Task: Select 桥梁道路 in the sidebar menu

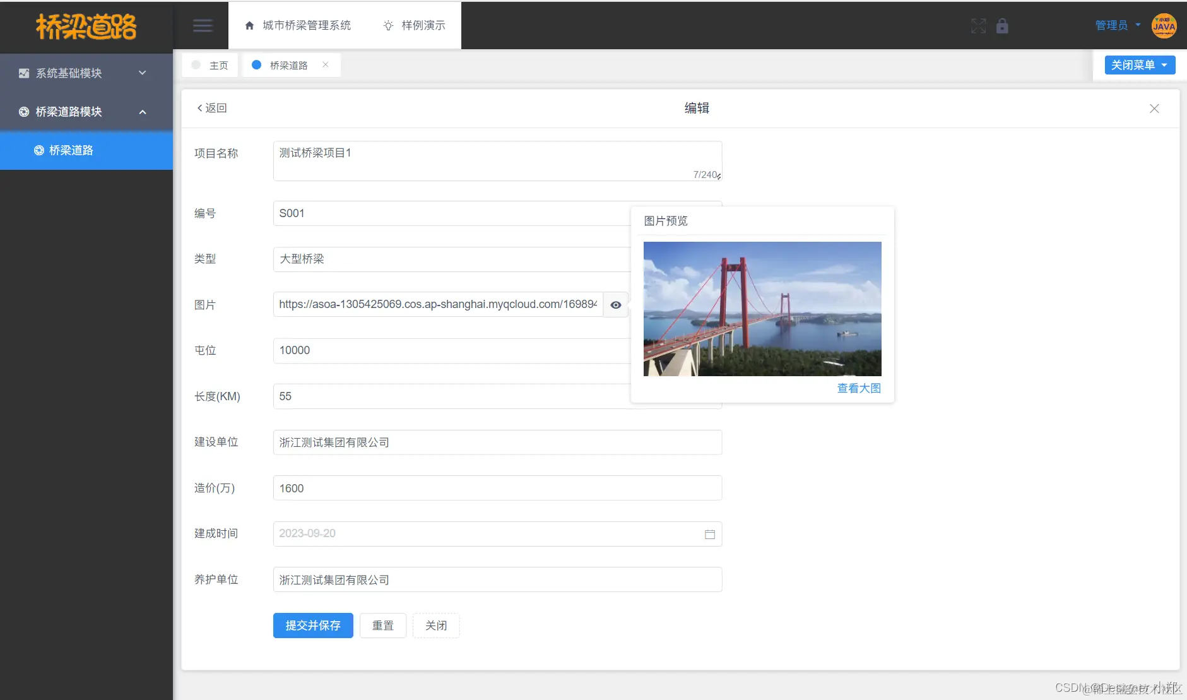Action: (x=71, y=150)
